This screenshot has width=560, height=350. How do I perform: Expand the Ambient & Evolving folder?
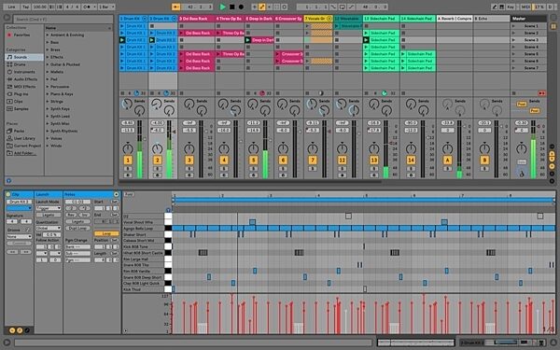48,35
